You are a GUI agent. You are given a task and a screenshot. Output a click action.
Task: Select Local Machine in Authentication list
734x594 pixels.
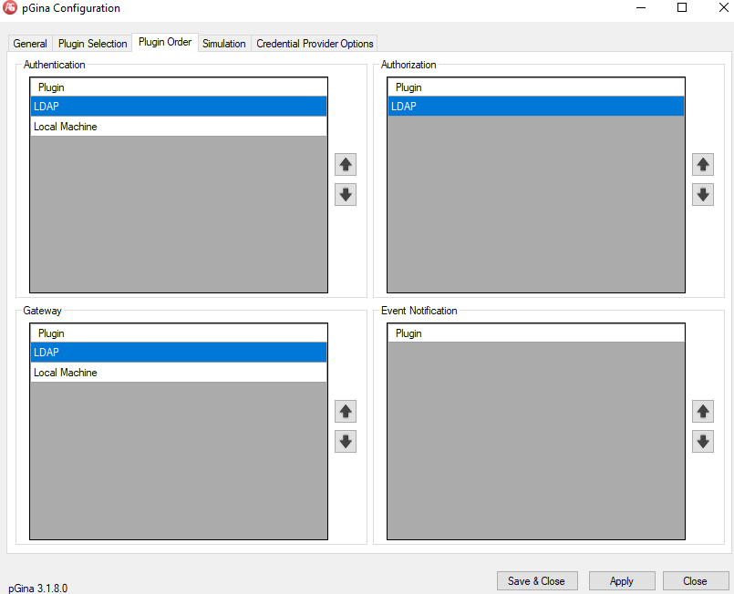click(x=179, y=127)
